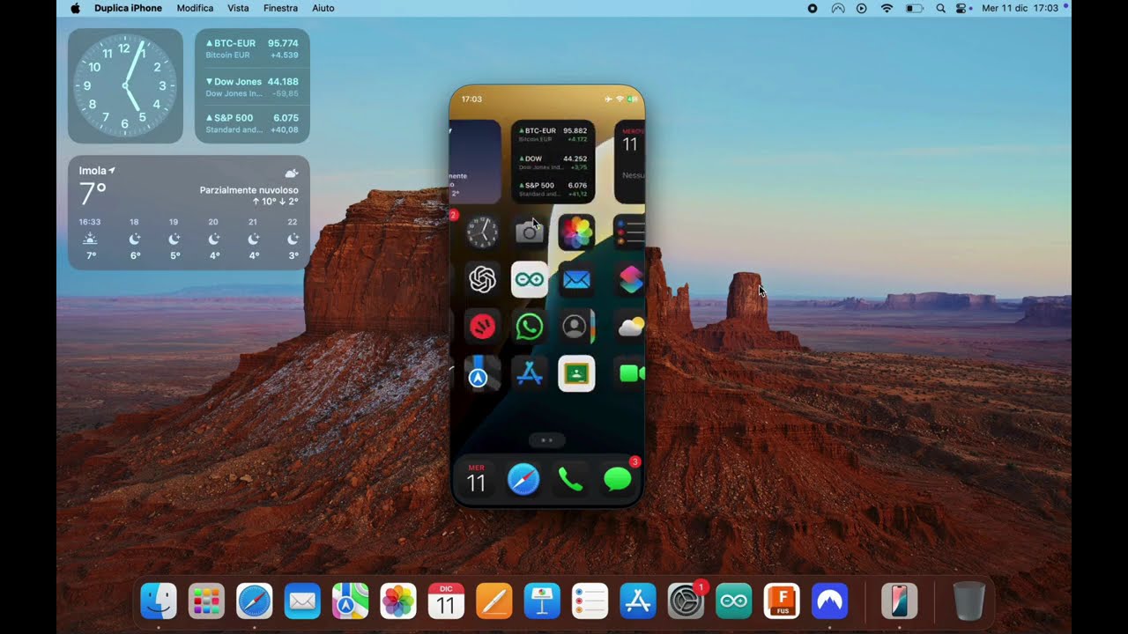This screenshot has height=634, width=1128.
Task: Open the Modifica menu
Action: pos(195,8)
